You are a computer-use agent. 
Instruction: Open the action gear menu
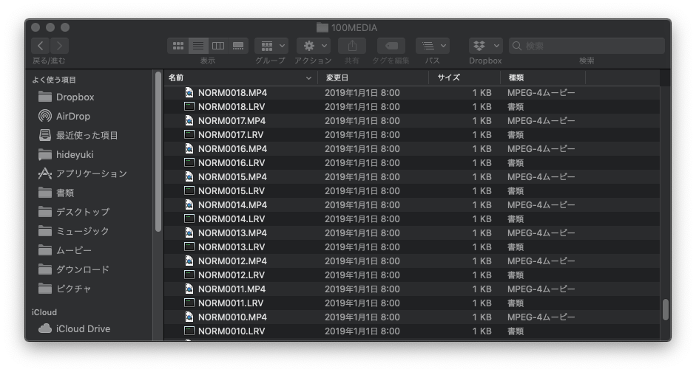(x=313, y=46)
